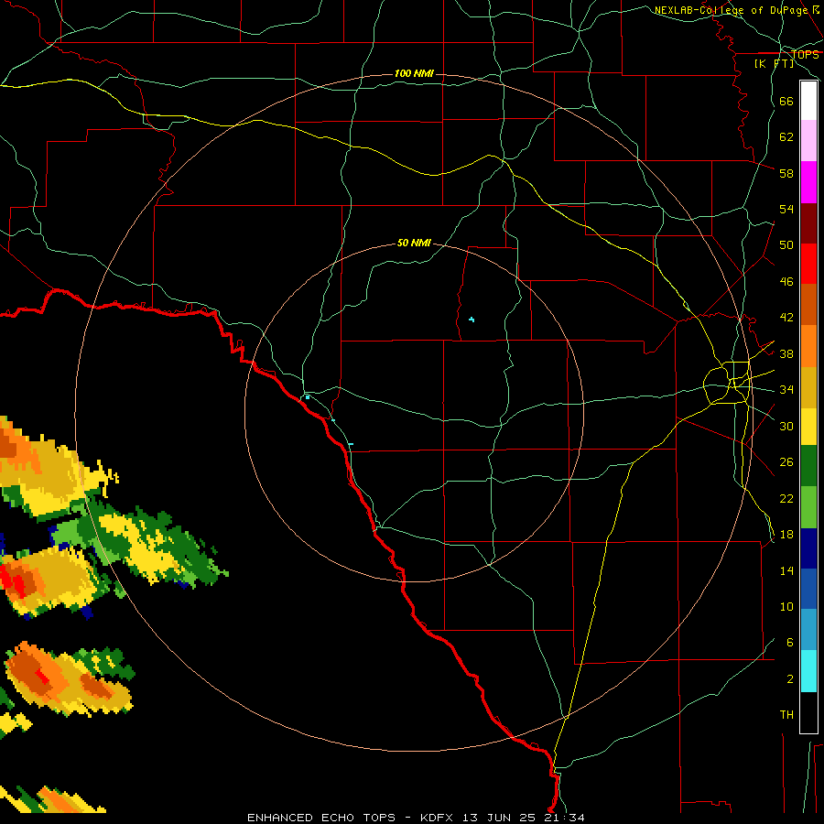Image resolution: width=824 pixels, height=824 pixels.
Task: Click the "TH" threshold legend label
Action: [x=786, y=715]
